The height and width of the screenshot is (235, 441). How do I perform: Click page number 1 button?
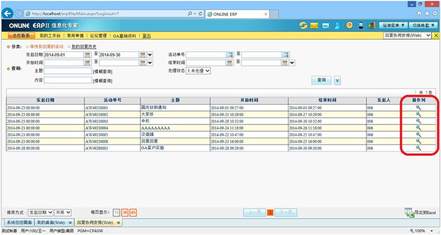point(270,212)
